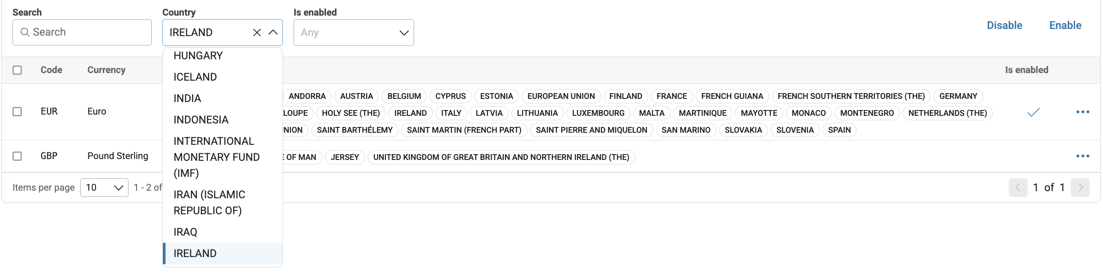Collapse the Country dropdown list
This screenshot has height=278, width=1103.
click(273, 33)
